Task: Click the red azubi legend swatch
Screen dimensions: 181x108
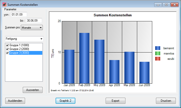Action: 157,59
